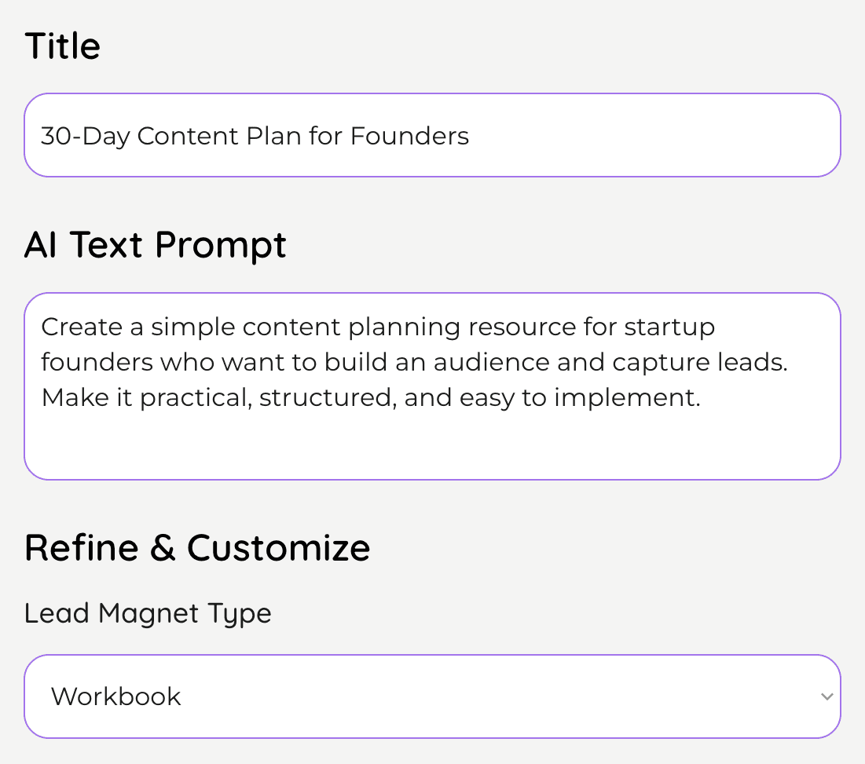Screen dimensions: 865x764
Task: Focus the Title input field
Action: coord(432,135)
